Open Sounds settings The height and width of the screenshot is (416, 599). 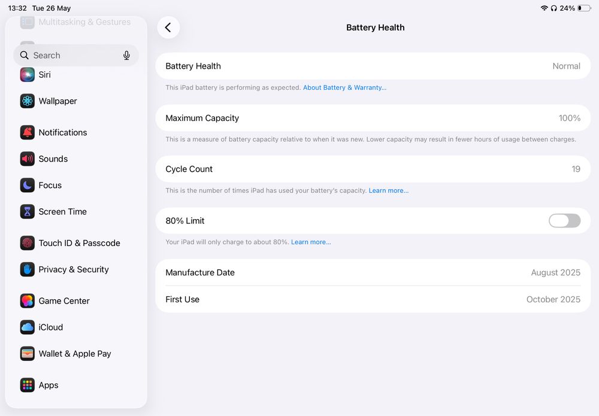pos(76,159)
